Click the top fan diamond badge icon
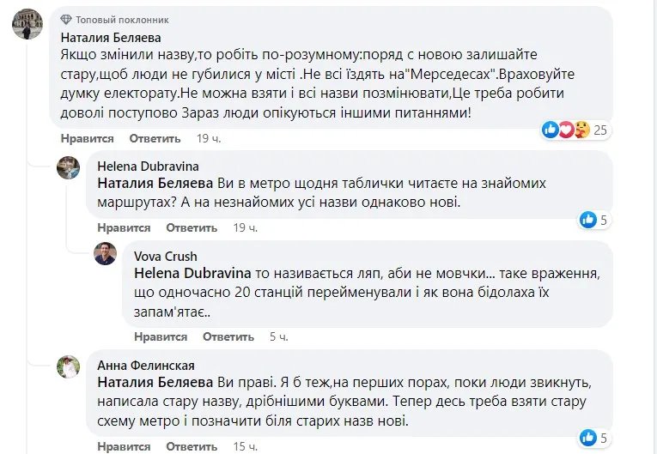 [67, 19]
